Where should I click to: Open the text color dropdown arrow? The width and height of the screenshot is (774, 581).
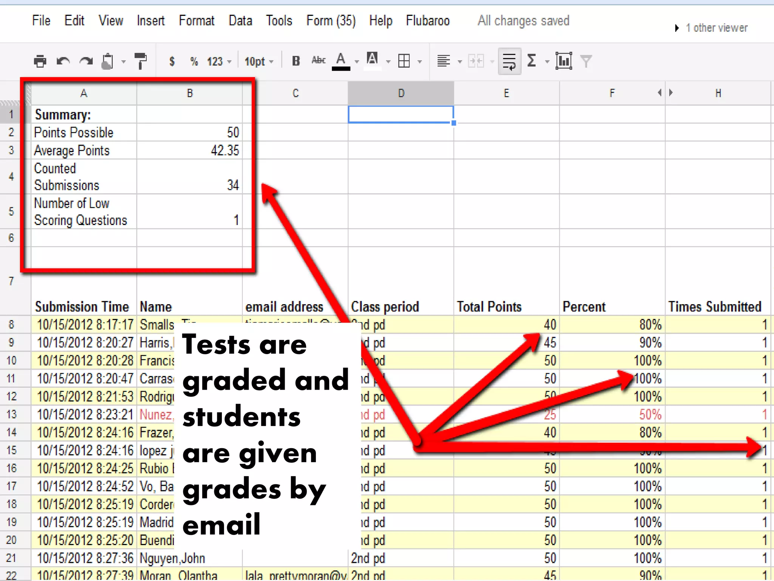tap(356, 62)
